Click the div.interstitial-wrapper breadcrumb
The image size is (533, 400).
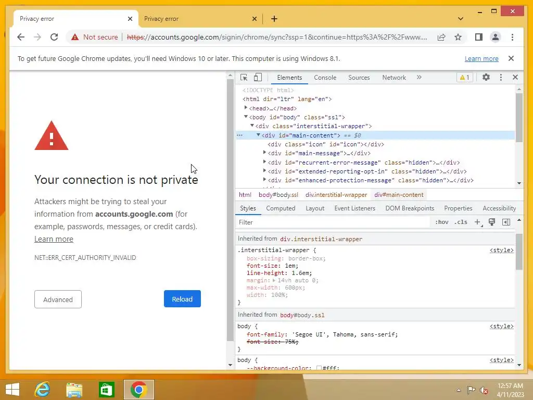pos(336,195)
